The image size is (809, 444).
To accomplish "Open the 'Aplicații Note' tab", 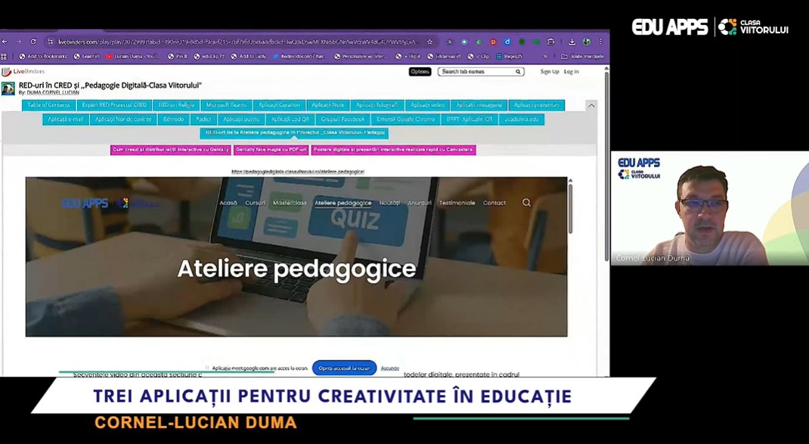I will (327, 105).
